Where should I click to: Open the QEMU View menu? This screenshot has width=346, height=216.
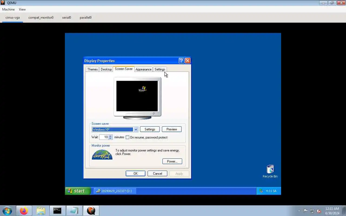point(22,9)
